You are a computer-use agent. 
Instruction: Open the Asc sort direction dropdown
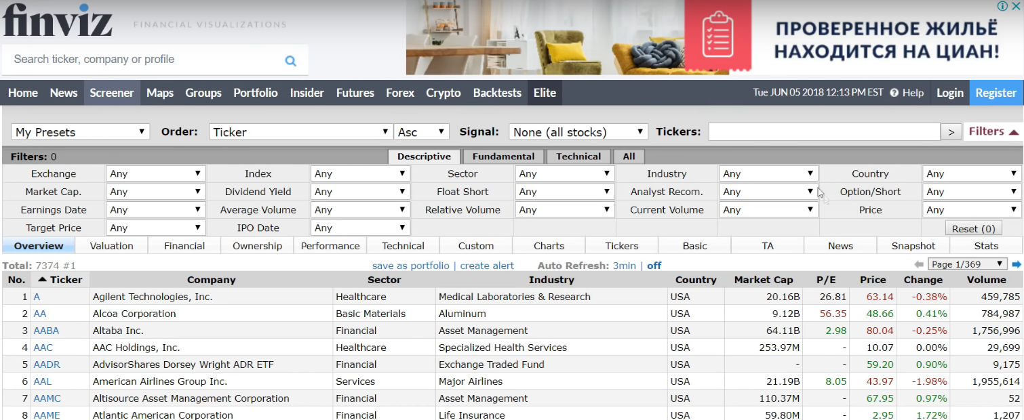pyautogui.click(x=422, y=132)
